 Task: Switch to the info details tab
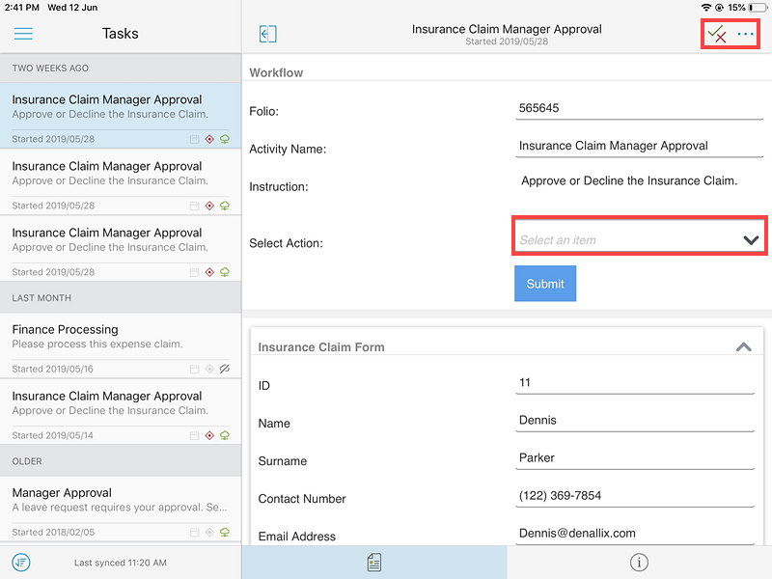click(x=639, y=563)
